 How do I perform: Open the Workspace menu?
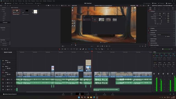[x=50, y=1]
